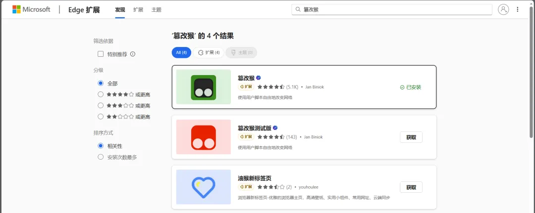Screen dimensions: 535x213
Task: Click verified badge next to 篡改猴 title
Action: point(259,78)
